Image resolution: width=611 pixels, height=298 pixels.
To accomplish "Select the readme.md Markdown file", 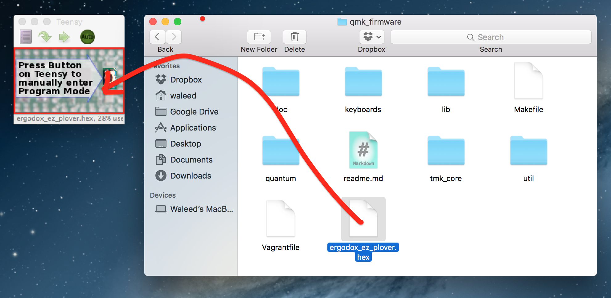I will point(363,150).
